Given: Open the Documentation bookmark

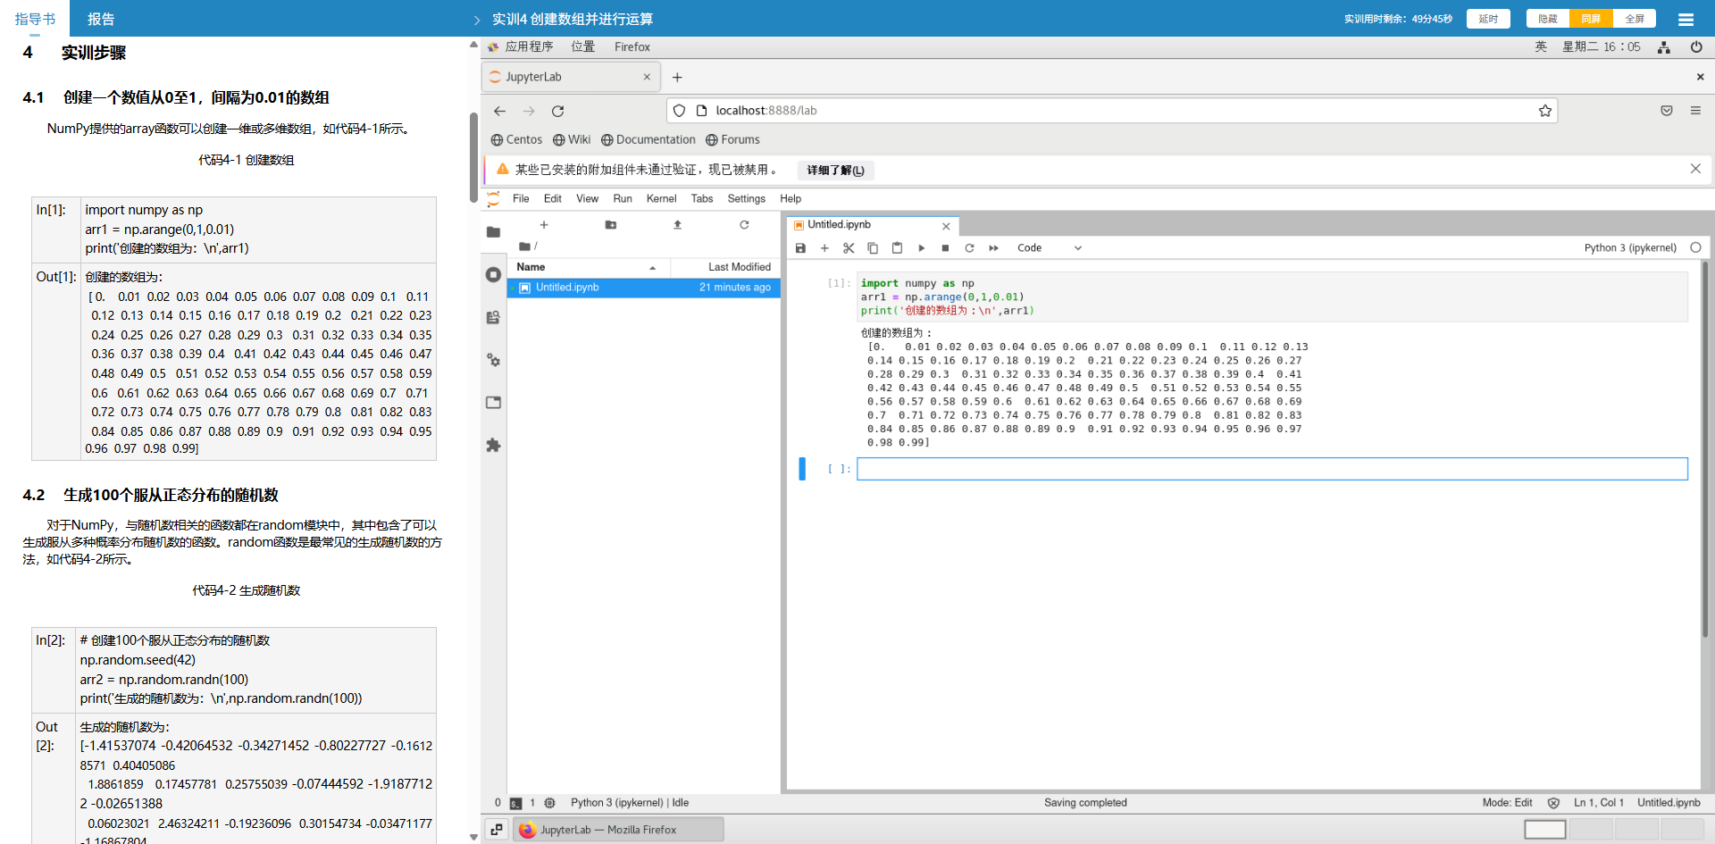Looking at the screenshot, I should coord(648,140).
